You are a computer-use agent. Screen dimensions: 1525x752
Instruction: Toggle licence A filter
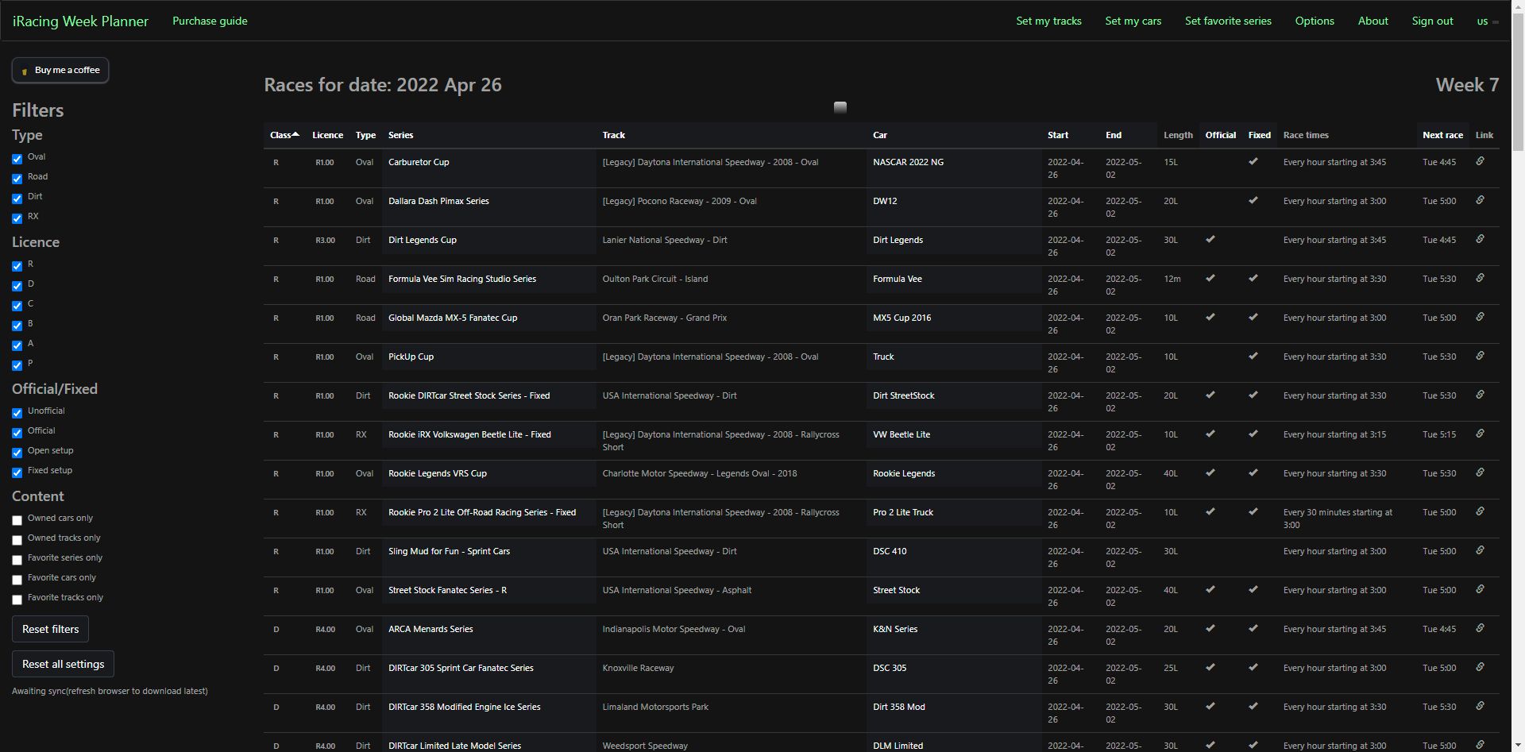17,345
